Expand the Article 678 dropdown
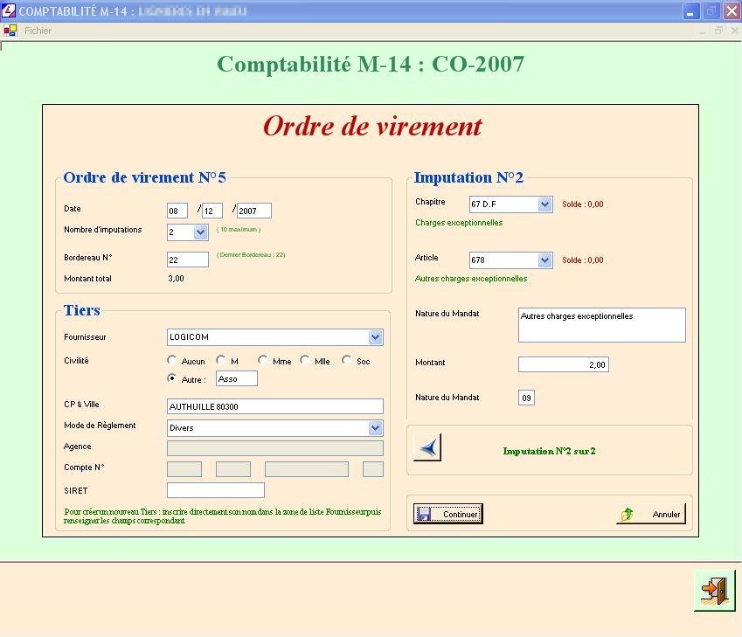This screenshot has height=637, width=742. [x=544, y=260]
